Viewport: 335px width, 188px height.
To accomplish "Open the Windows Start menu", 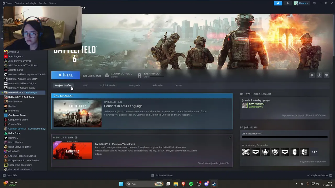I will [x=121, y=184].
